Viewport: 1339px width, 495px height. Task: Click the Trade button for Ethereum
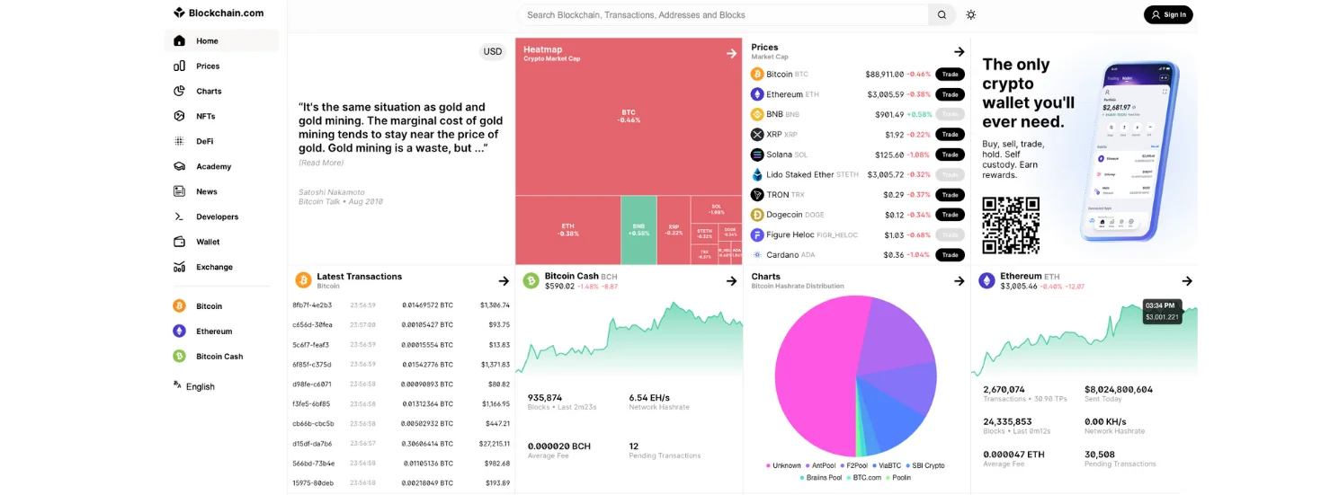[950, 94]
